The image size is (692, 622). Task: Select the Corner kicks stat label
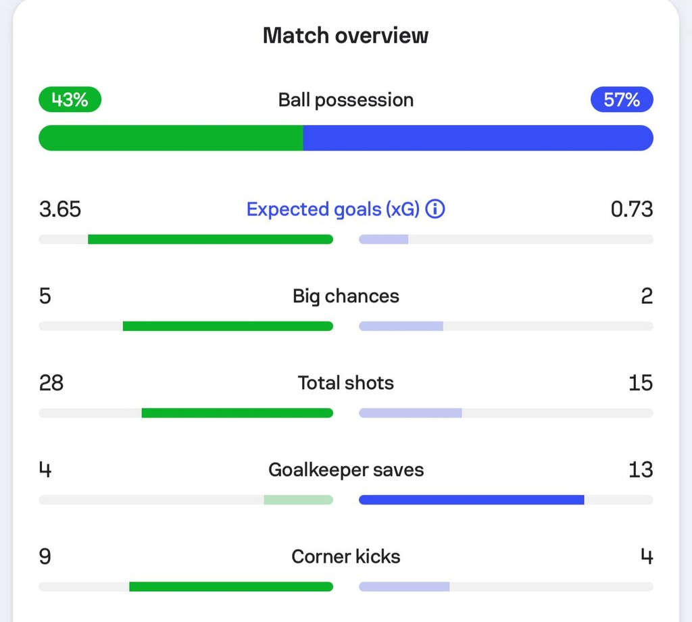tap(346, 556)
